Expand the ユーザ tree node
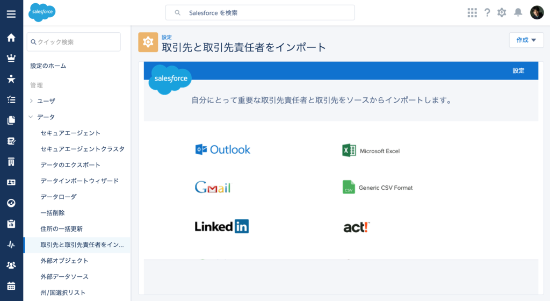 pyautogui.click(x=31, y=101)
